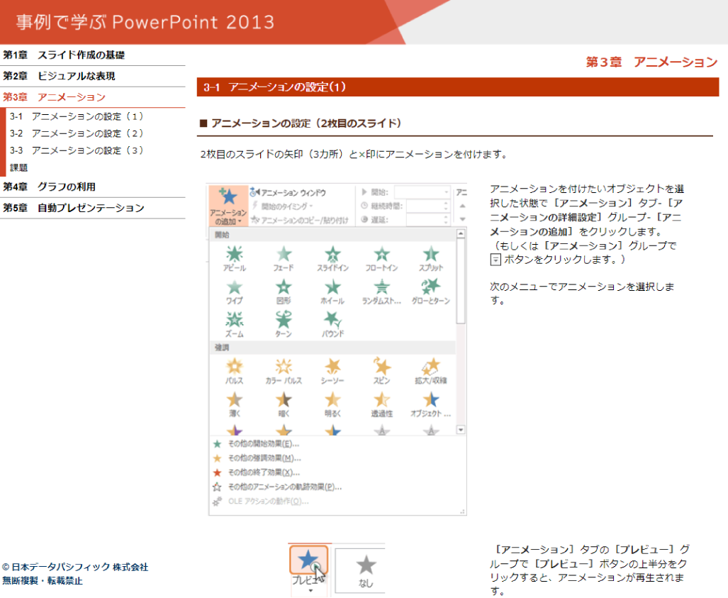Pick the ホイール animation icon
728x598 pixels.
[333, 292]
